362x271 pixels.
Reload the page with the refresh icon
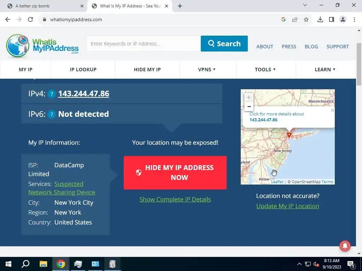(x=30, y=20)
